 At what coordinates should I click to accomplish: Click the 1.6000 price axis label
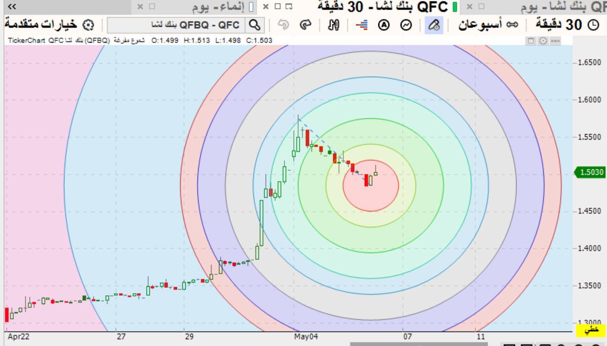(x=590, y=100)
